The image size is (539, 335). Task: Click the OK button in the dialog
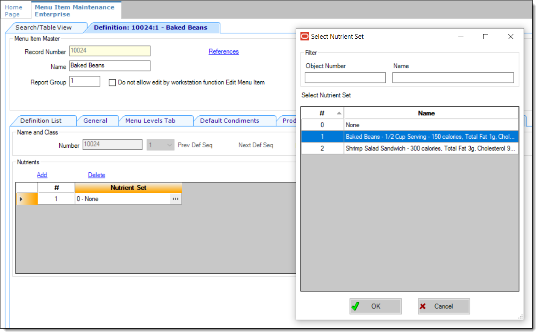point(376,306)
